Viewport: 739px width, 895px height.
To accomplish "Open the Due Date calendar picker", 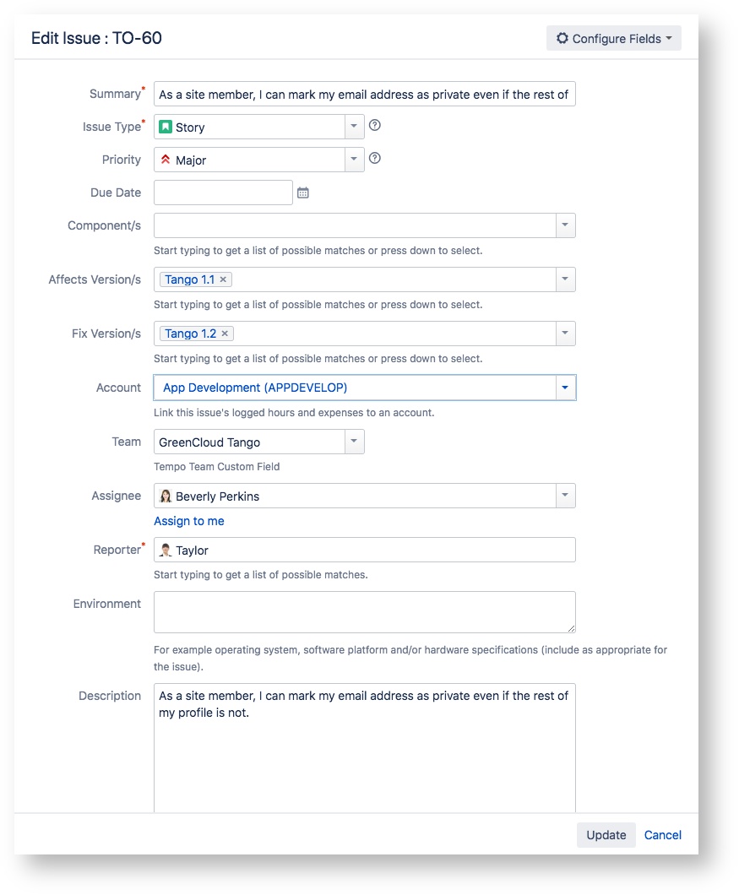I will (x=303, y=193).
